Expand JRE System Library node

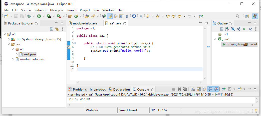point(9,39)
